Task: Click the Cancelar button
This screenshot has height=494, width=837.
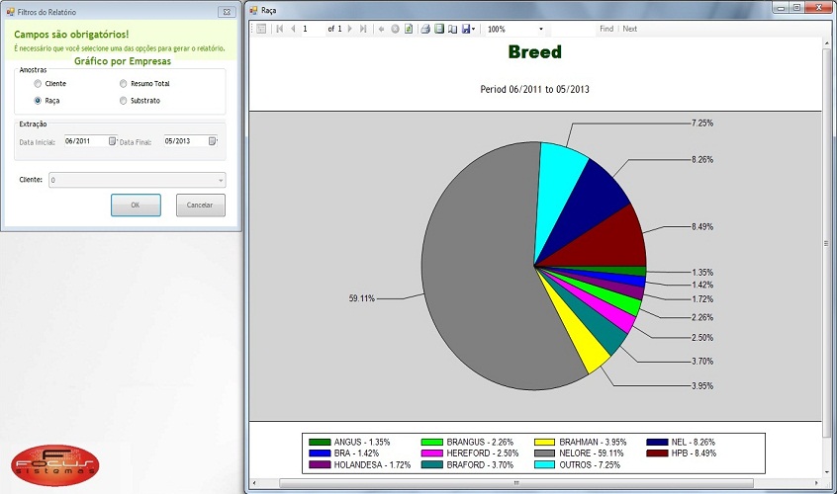Action: coord(200,206)
